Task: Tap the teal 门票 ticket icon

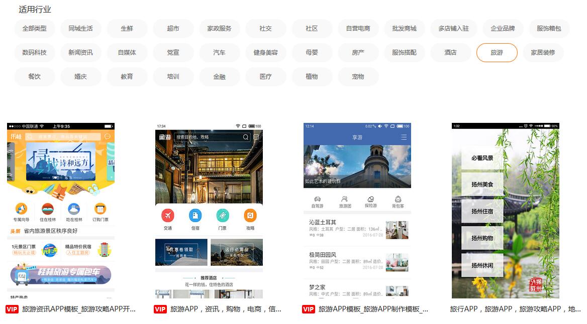Action: point(223,216)
